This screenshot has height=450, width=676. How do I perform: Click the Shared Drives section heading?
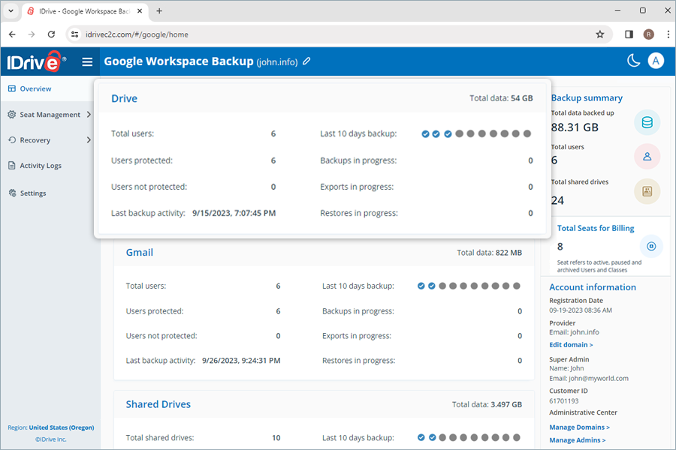(x=158, y=404)
